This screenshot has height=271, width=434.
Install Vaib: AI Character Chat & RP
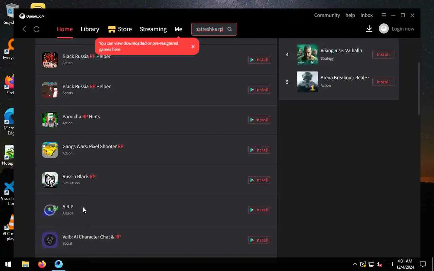pyautogui.click(x=259, y=240)
